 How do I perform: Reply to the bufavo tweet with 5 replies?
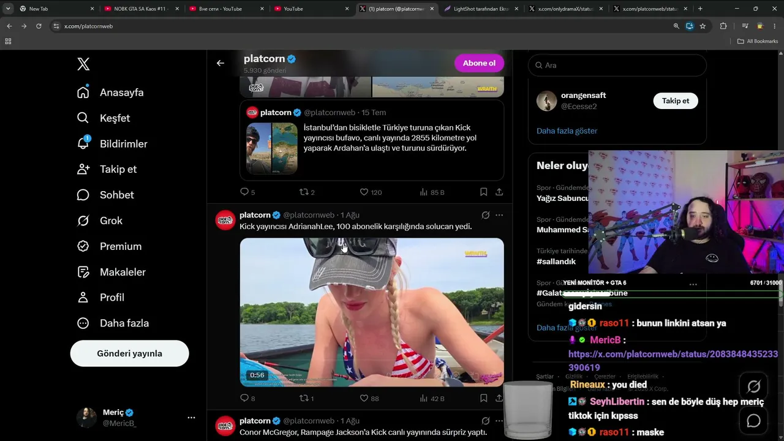247,192
